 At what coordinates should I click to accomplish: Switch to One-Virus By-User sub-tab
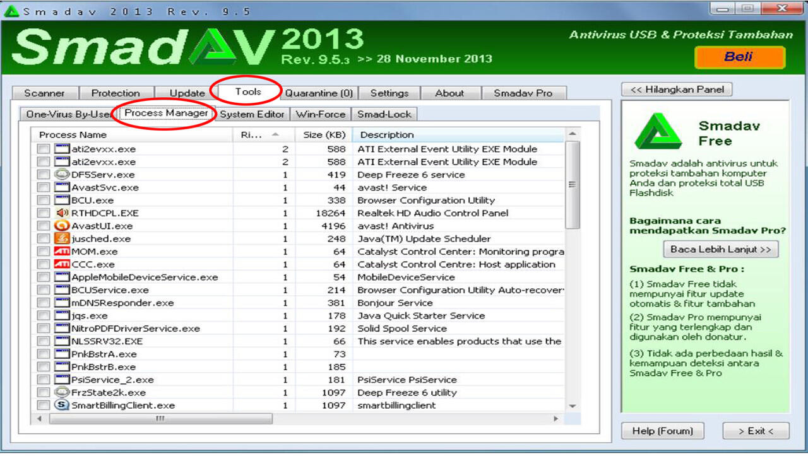[x=68, y=114]
